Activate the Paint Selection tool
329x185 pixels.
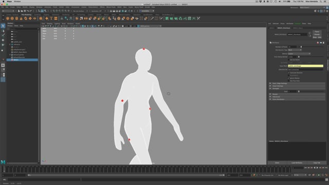pos(3,35)
